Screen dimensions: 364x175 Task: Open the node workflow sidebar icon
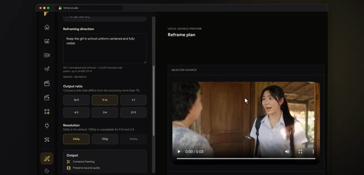(47, 112)
